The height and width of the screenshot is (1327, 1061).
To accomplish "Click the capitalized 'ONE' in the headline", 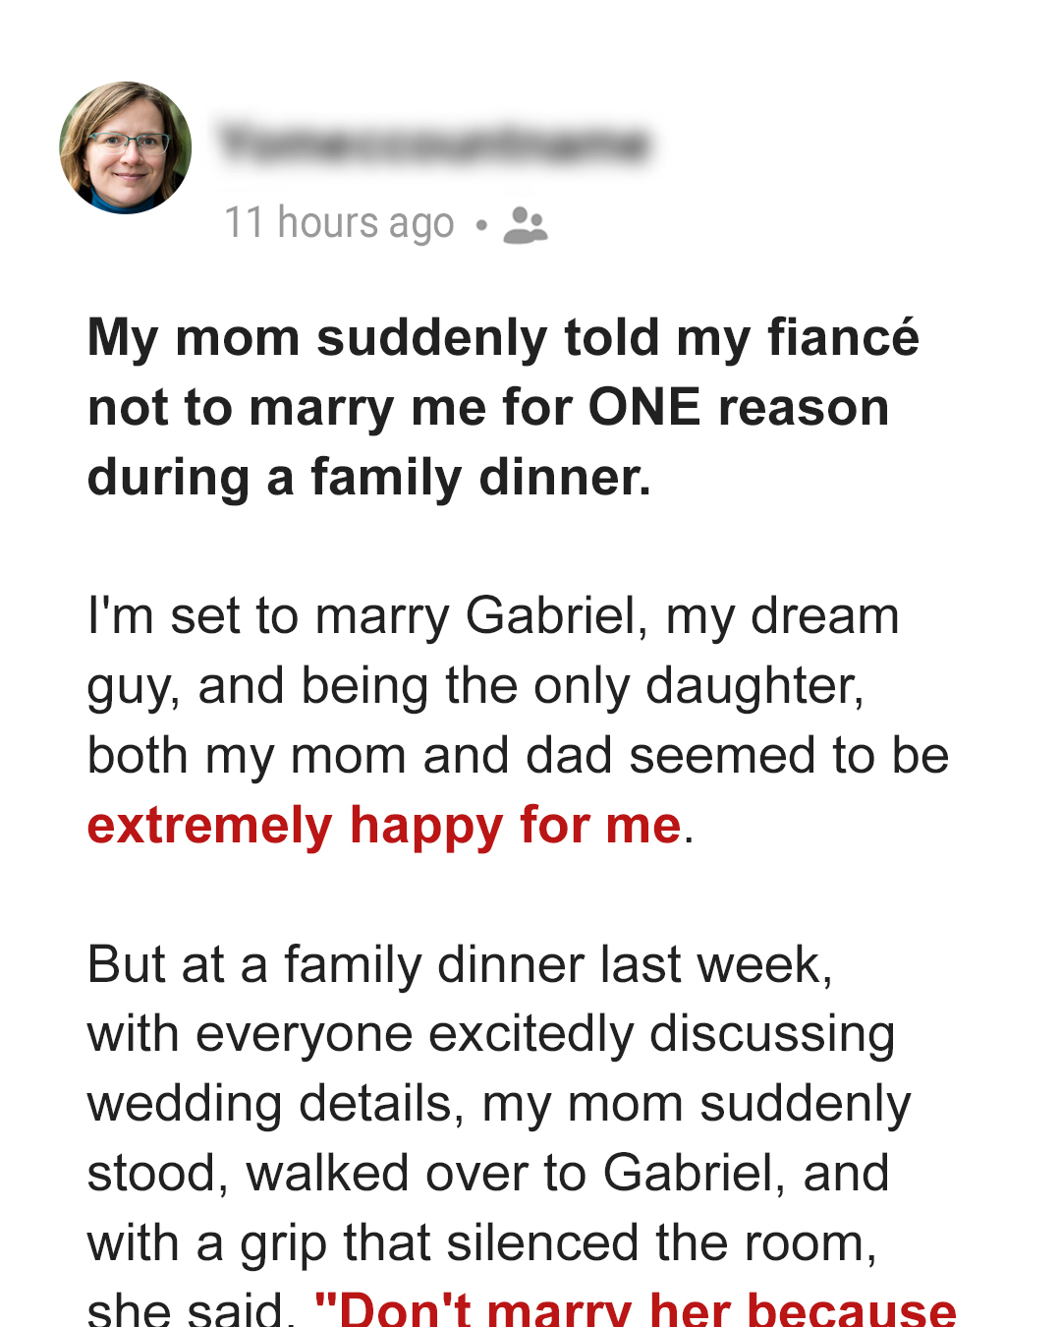I will click(644, 407).
